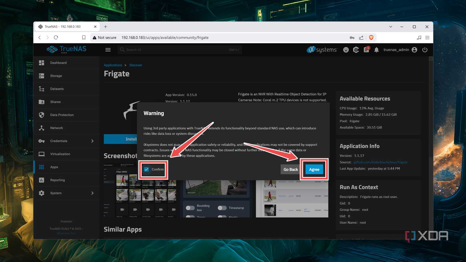
Task: Toggle the Bounding box switch in screenshot
Action: (190, 208)
